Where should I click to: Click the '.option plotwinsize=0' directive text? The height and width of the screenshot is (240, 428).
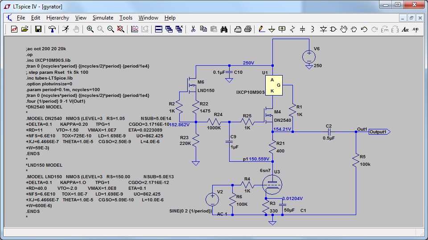click(49, 84)
